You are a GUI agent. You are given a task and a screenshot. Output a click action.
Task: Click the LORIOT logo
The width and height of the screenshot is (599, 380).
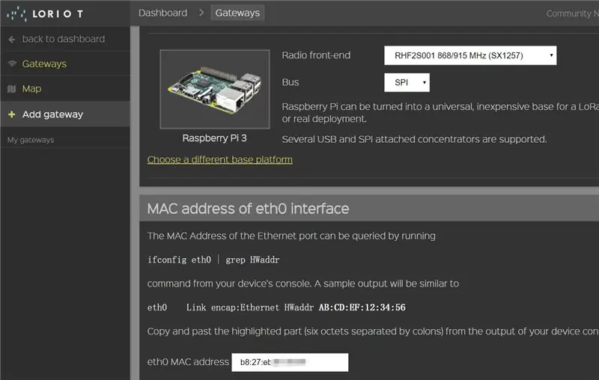pos(45,13)
